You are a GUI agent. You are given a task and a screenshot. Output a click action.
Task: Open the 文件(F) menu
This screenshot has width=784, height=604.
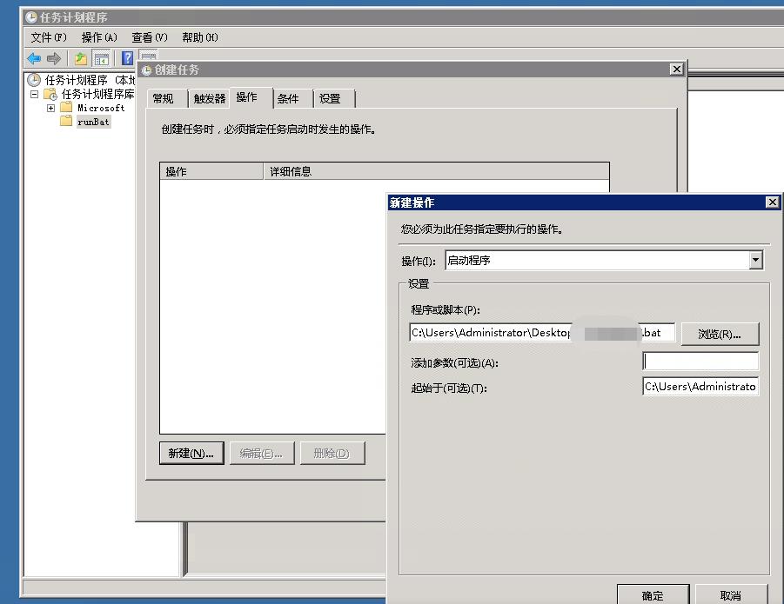point(49,37)
